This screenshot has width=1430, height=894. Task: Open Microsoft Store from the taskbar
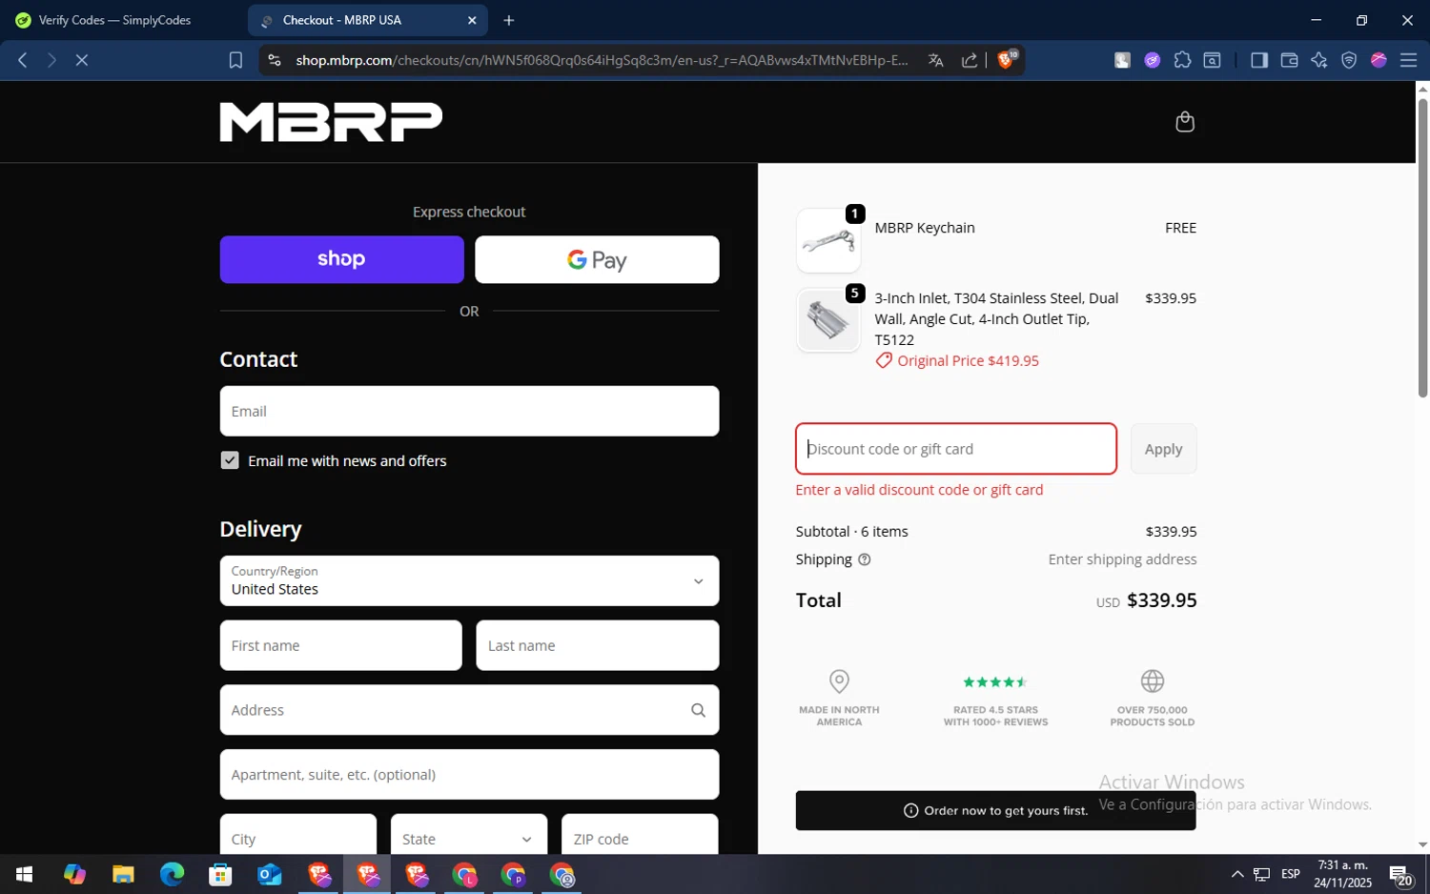pyautogui.click(x=220, y=874)
